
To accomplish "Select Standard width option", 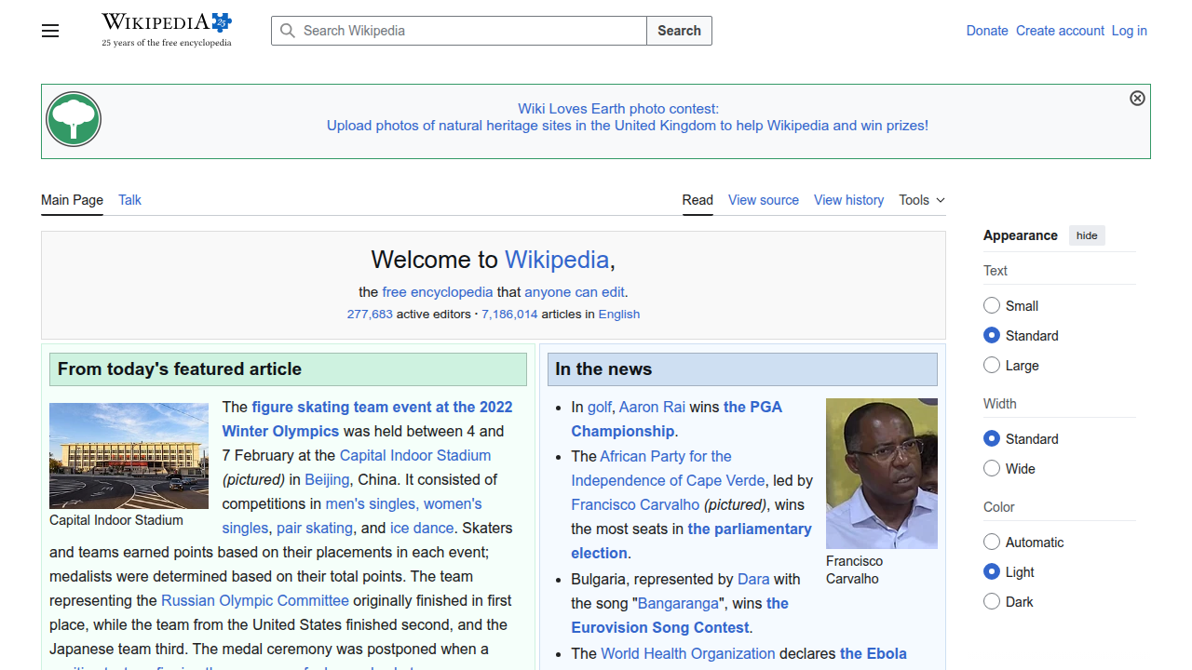I will point(992,438).
